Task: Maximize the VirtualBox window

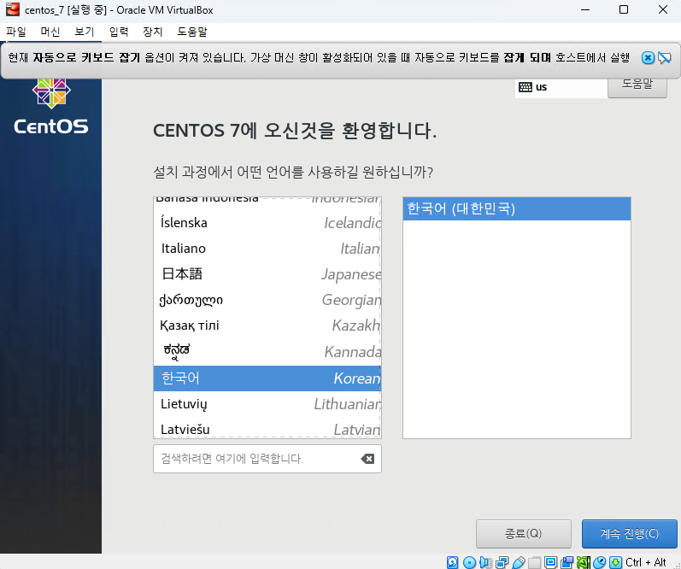Action: tap(624, 9)
